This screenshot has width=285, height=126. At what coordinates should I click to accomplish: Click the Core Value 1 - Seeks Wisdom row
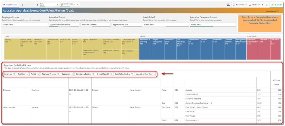[221, 107]
